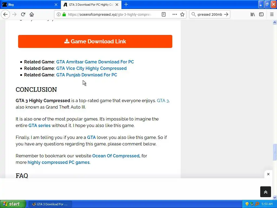The width and height of the screenshot is (277, 208).
Task: Jump to top with double-chevron button
Action: coord(266,192)
